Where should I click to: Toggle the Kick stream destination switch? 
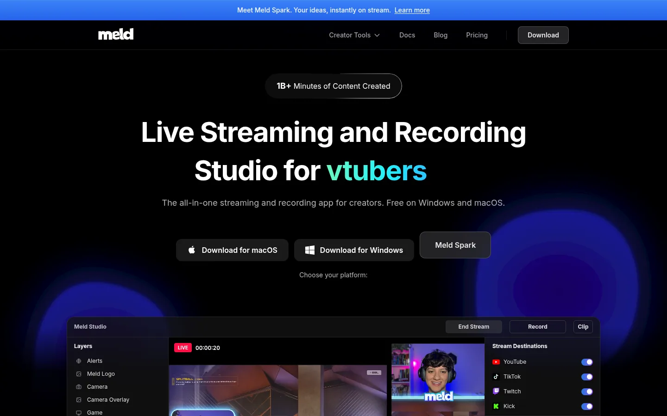point(587,406)
